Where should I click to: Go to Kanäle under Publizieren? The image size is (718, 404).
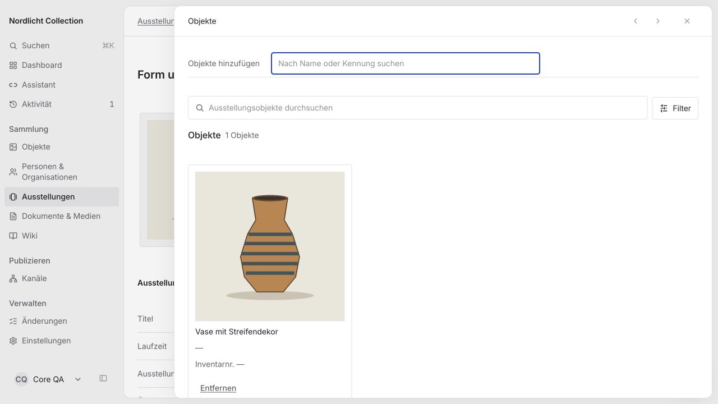(x=62, y=278)
